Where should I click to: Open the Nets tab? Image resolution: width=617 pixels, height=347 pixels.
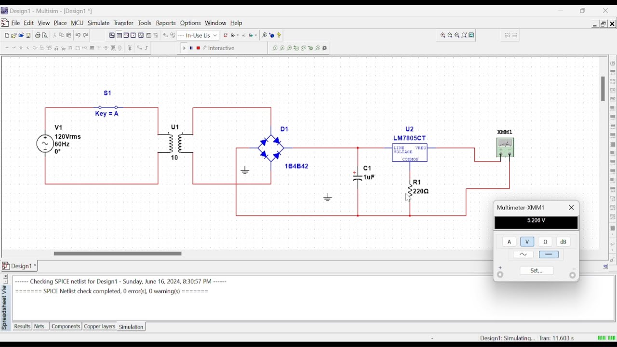tap(40, 326)
